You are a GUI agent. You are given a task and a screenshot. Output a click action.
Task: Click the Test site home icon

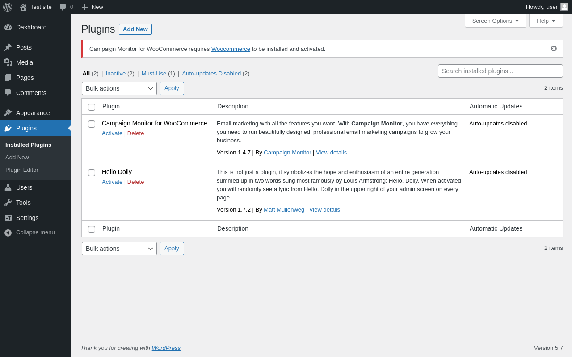[23, 7]
